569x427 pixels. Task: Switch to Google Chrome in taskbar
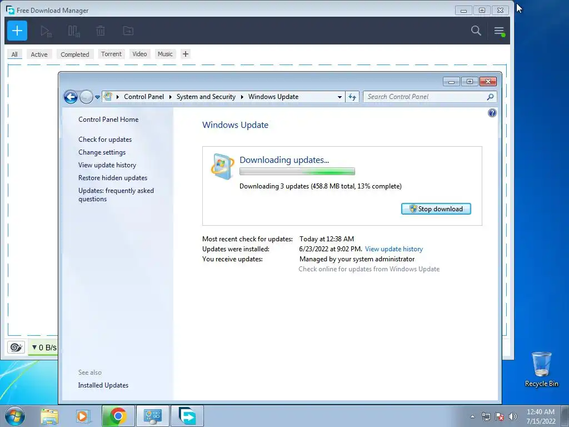(x=118, y=416)
